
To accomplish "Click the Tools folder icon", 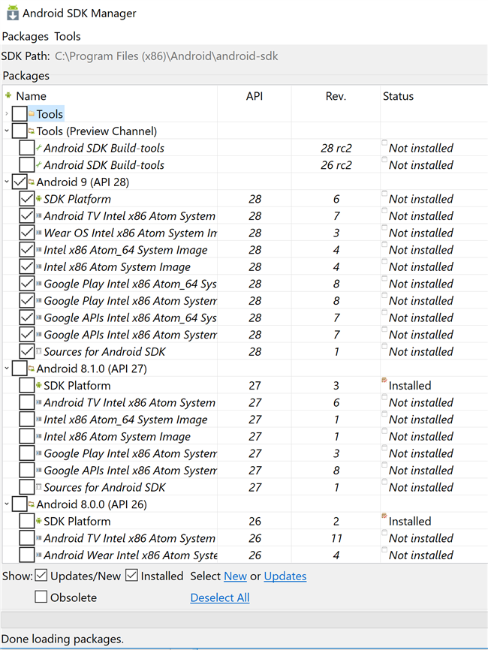I will pyautogui.click(x=32, y=113).
